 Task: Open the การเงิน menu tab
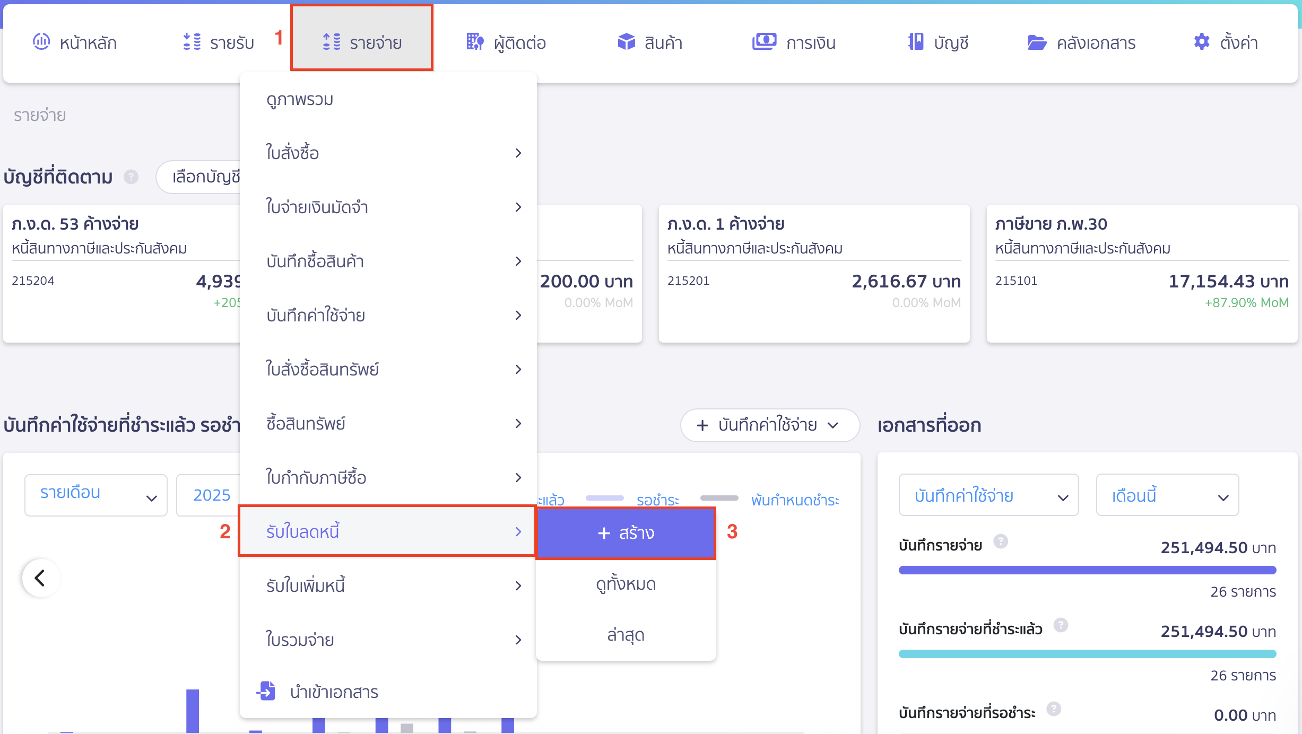[794, 42]
